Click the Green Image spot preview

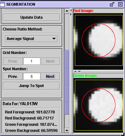(x=98, y=105)
